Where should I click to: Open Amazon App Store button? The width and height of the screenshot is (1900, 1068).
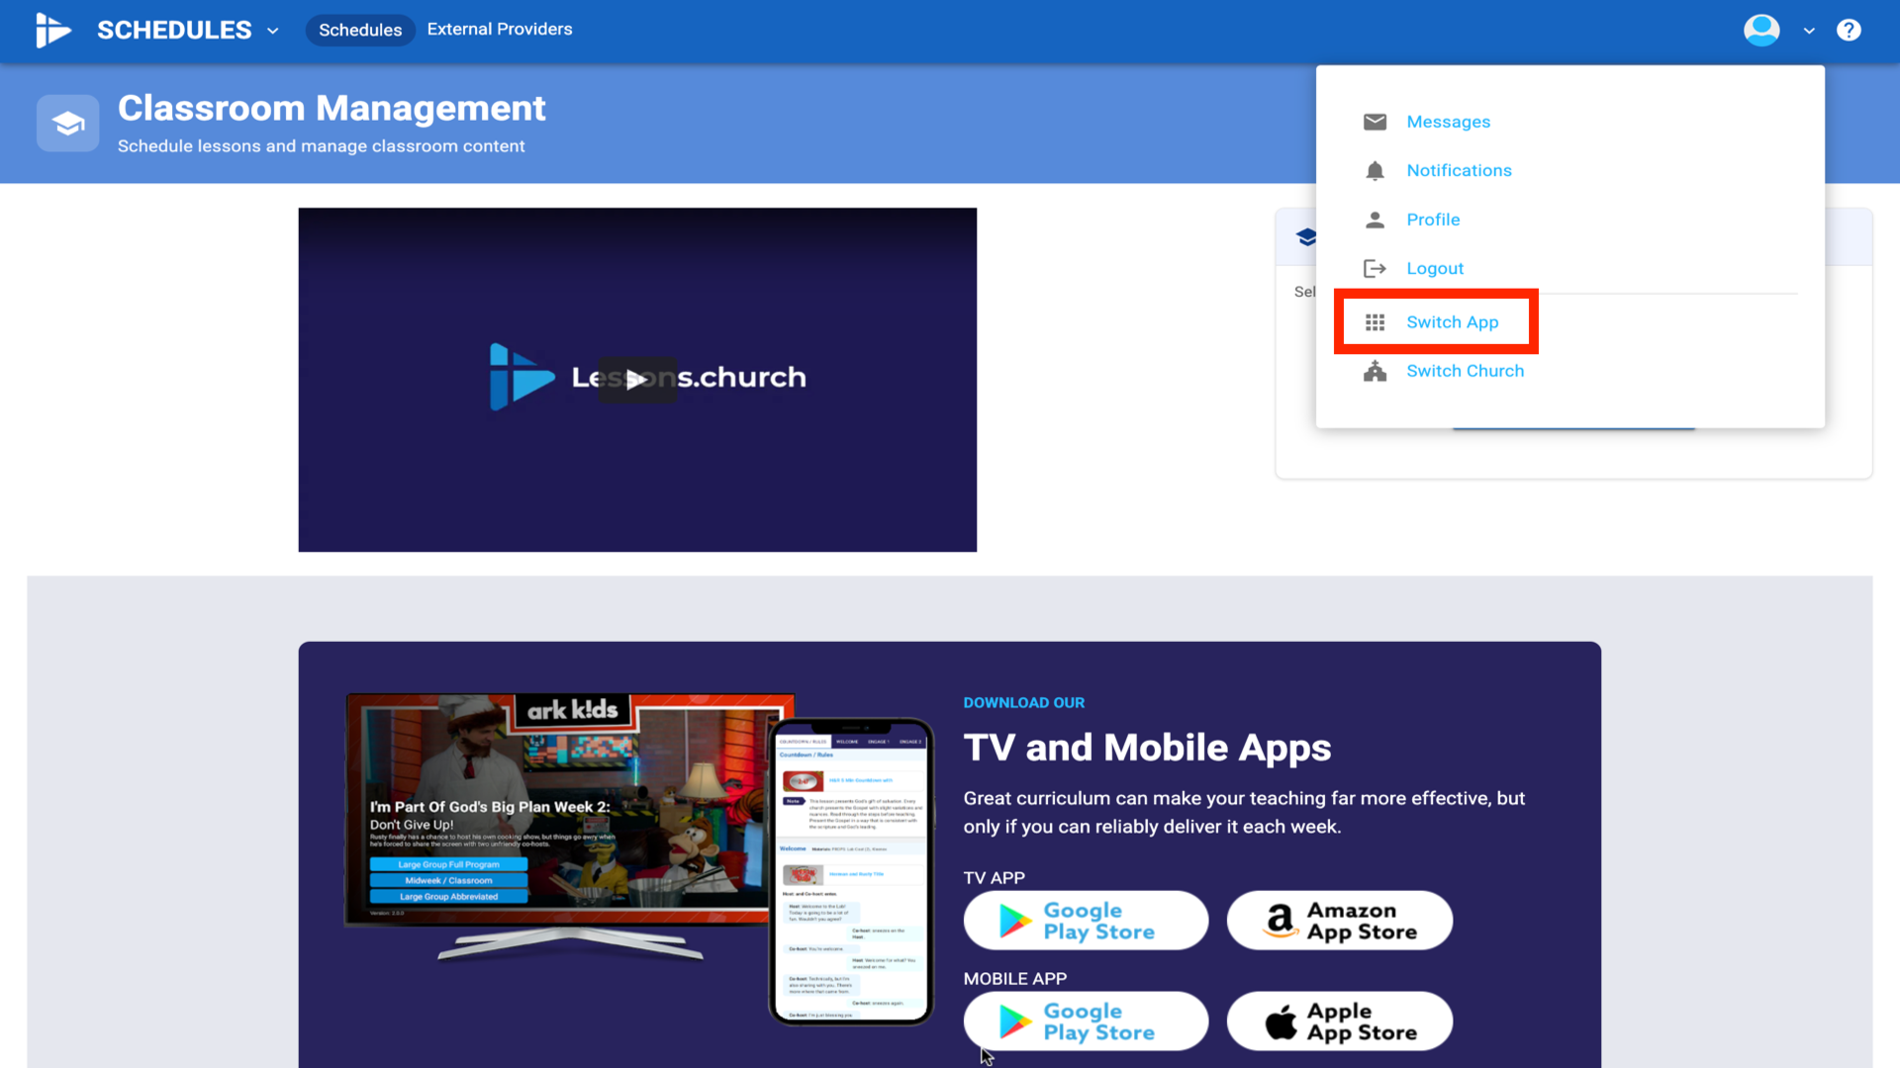(x=1339, y=921)
